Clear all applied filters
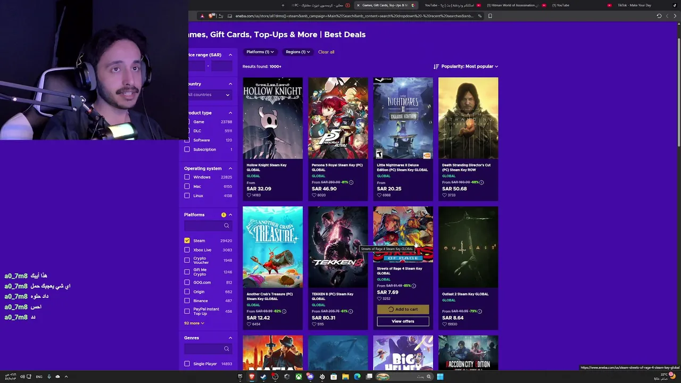681x383 pixels. 326,52
